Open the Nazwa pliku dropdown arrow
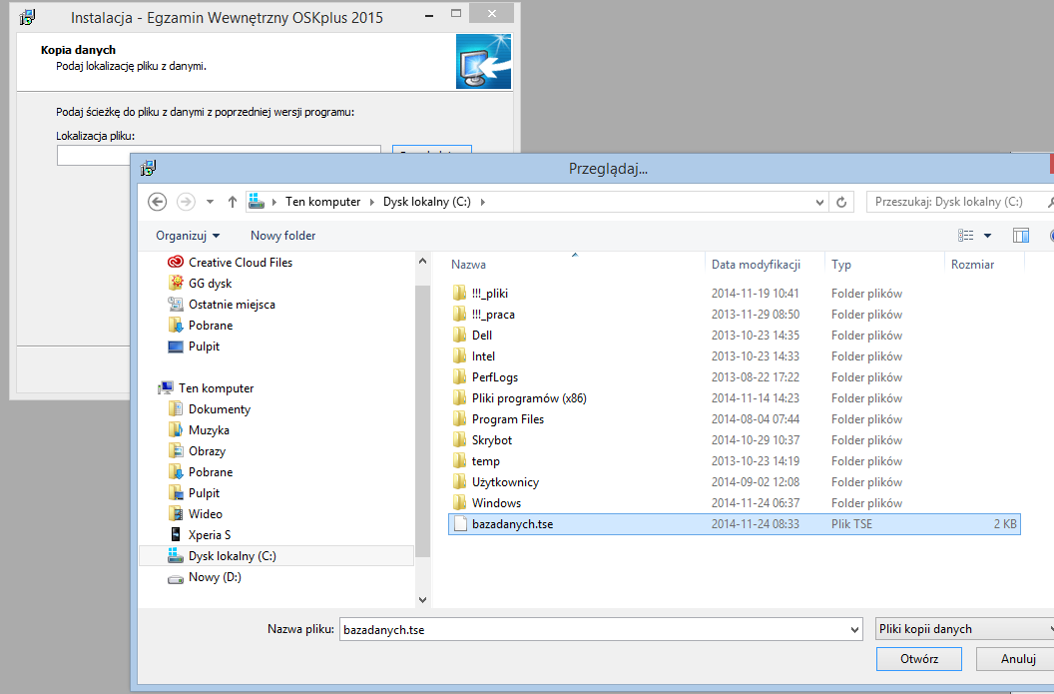 tap(854, 629)
